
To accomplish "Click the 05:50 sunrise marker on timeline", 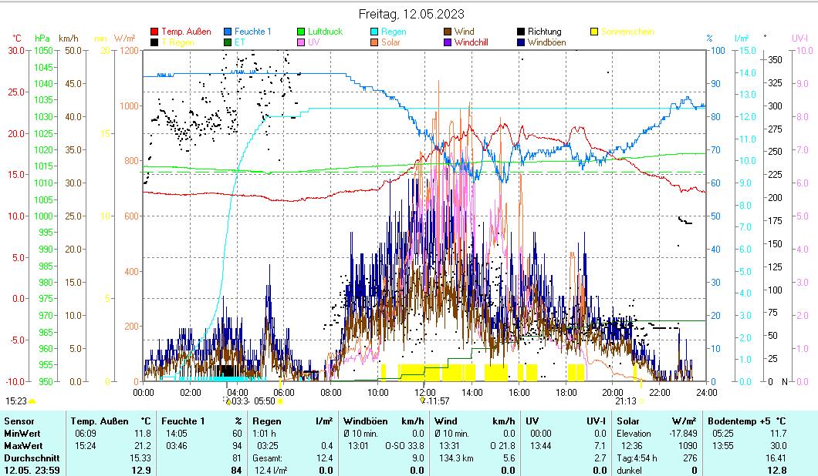I will coord(265,401).
